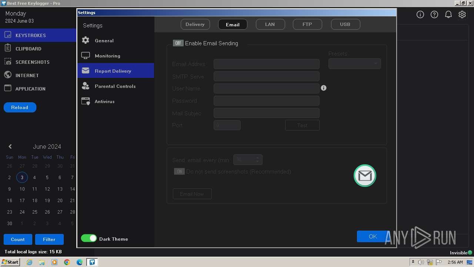
Task: Click the Start button
Action: coord(10,262)
